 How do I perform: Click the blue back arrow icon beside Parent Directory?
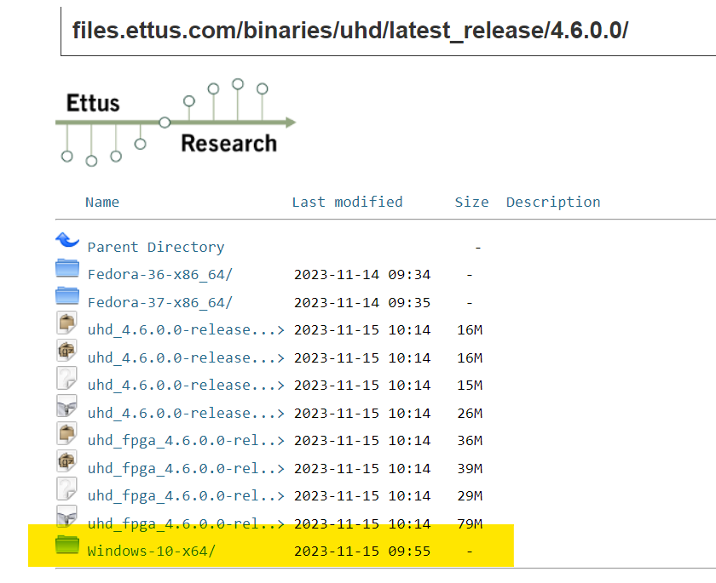pos(67,240)
